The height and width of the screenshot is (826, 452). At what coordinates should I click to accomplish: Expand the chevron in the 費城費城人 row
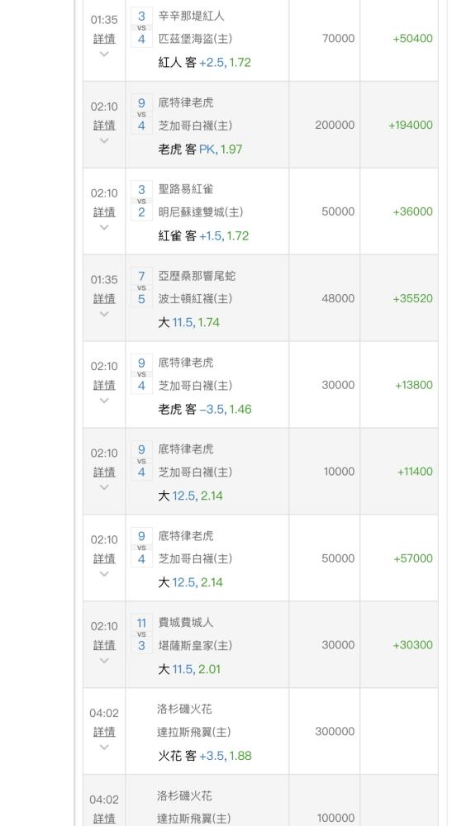point(104,661)
